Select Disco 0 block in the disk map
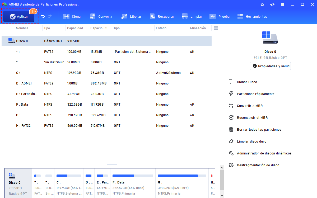The width and height of the screenshot is (317, 198). click(x=19, y=183)
